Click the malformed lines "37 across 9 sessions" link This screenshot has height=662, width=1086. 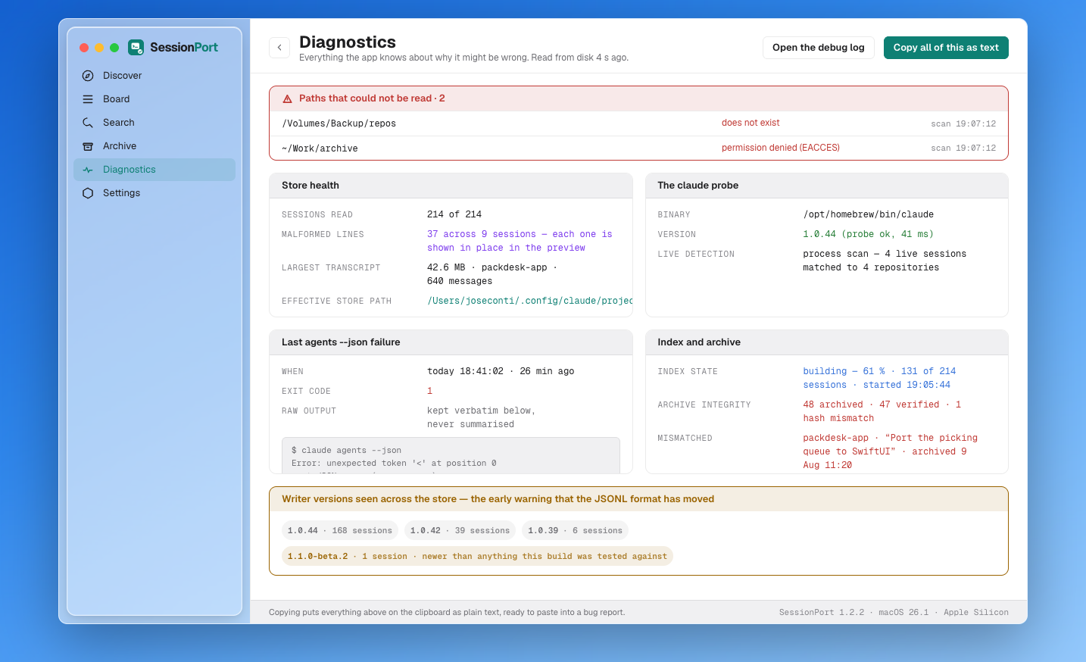coord(520,241)
